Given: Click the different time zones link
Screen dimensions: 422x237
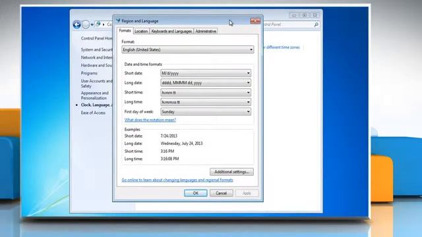Looking at the screenshot, I should tap(282, 47).
